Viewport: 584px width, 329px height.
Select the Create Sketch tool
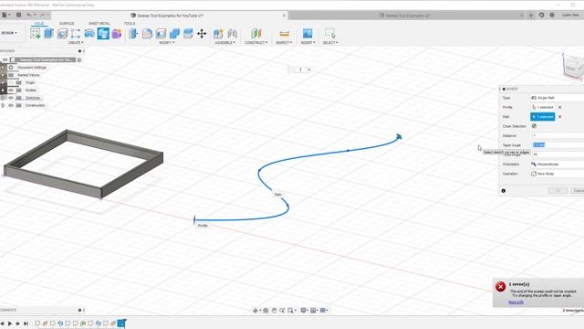pos(36,34)
